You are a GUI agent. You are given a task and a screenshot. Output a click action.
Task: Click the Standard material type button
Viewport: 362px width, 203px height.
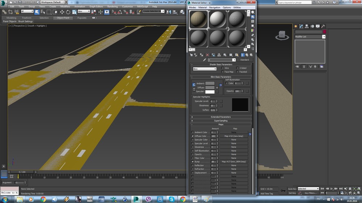(244, 60)
